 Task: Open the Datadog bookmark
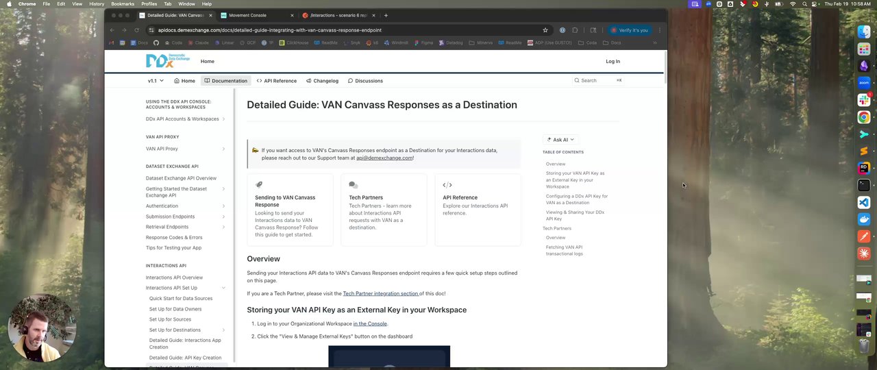coord(451,42)
